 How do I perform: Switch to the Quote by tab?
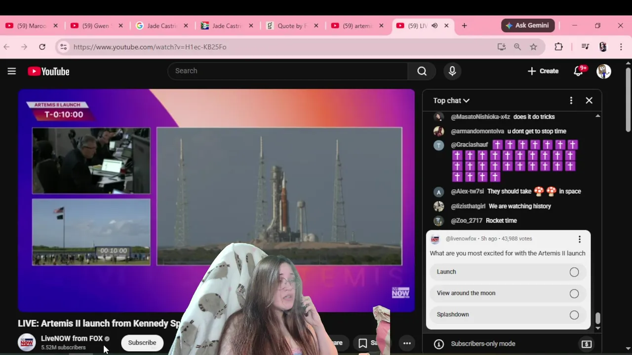pyautogui.click(x=292, y=26)
